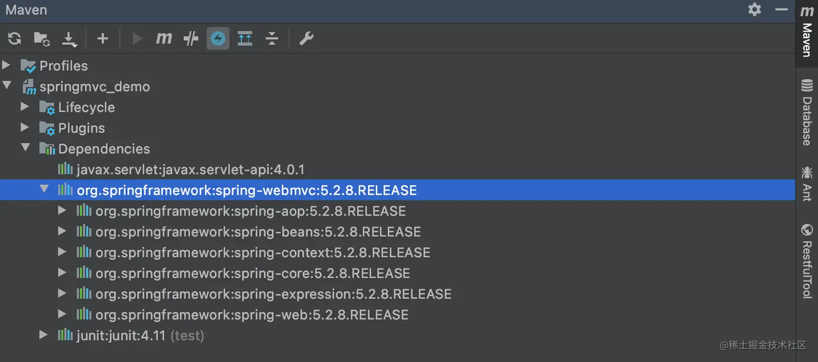Select Dependencies tree item label
The image size is (818, 362).
pyautogui.click(x=104, y=149)
